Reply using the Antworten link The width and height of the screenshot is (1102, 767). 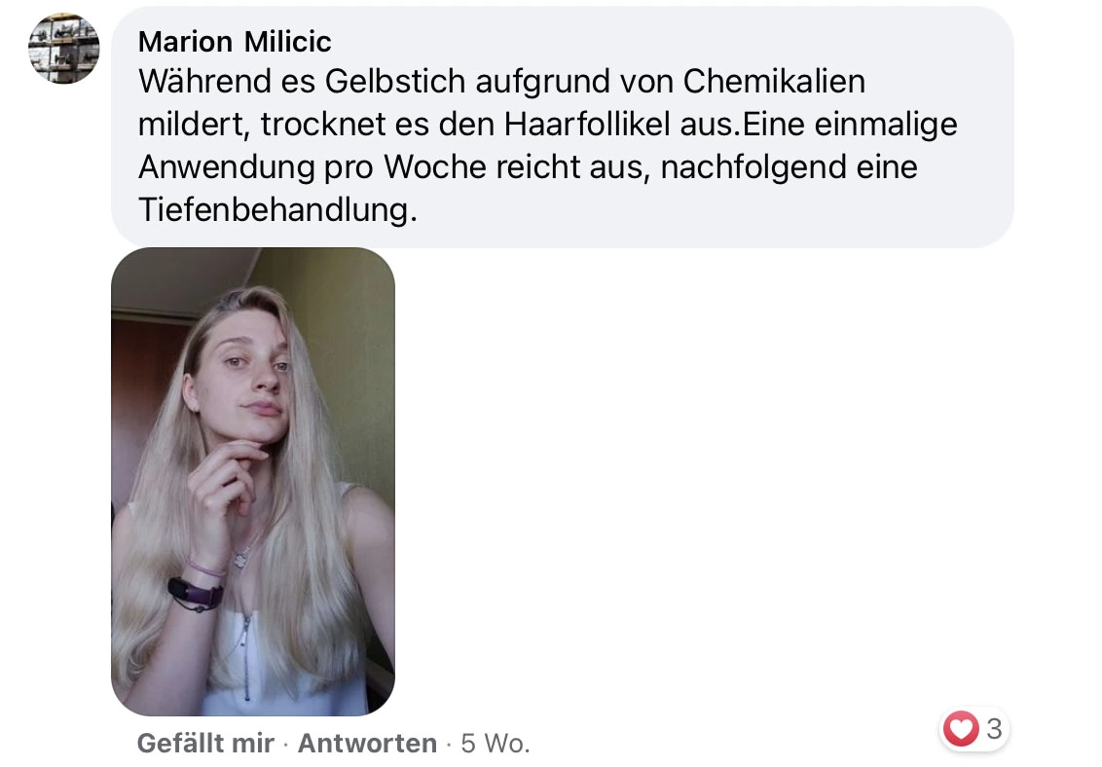tap(367, 743)
